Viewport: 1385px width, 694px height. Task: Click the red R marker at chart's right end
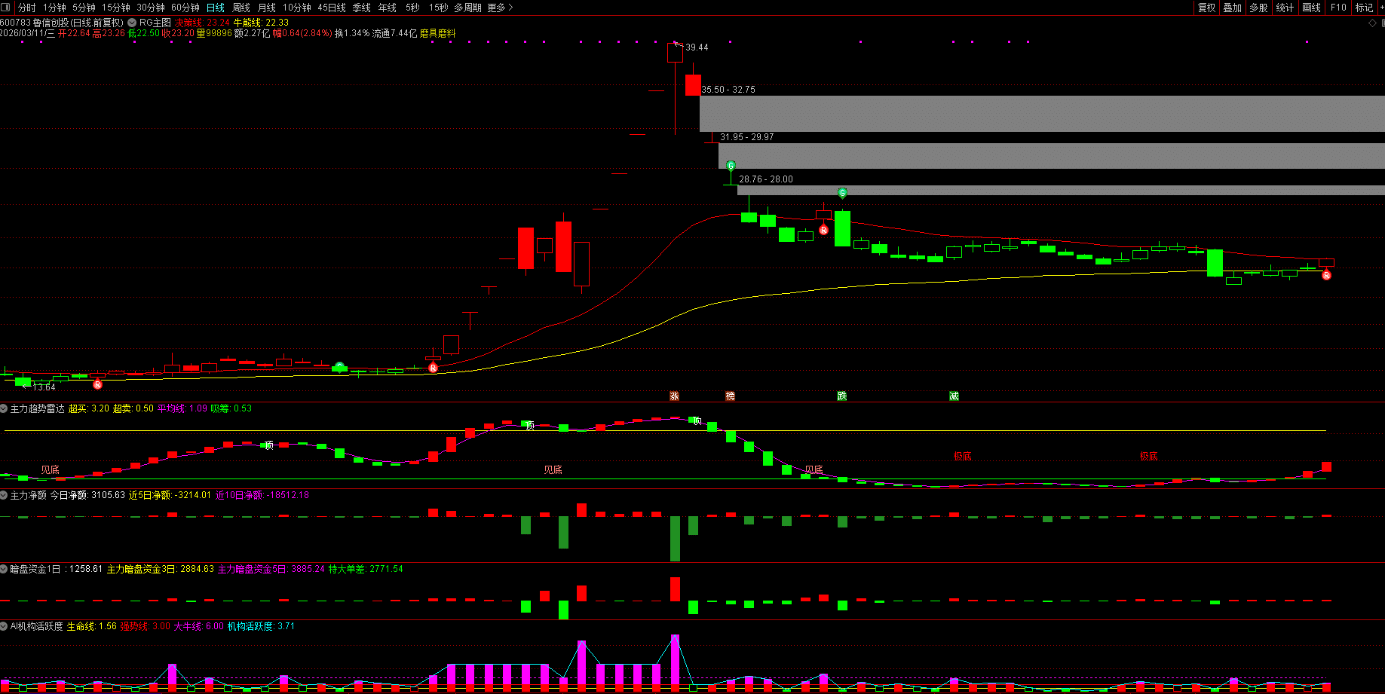click(1326, 275)
